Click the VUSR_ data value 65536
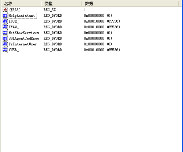 coord(113,50)
